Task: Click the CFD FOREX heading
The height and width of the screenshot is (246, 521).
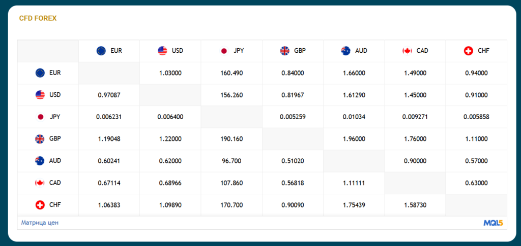Action: pyautogui.click(x=38, y=18)
